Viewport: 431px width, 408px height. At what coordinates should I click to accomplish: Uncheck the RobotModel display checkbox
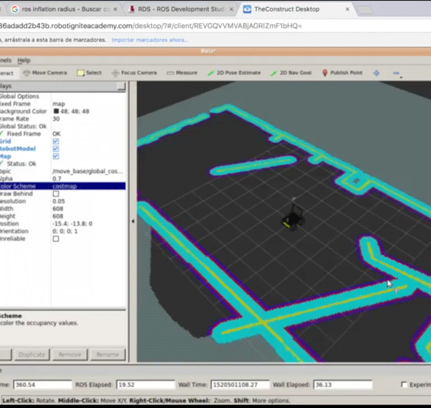click(56, 149)
